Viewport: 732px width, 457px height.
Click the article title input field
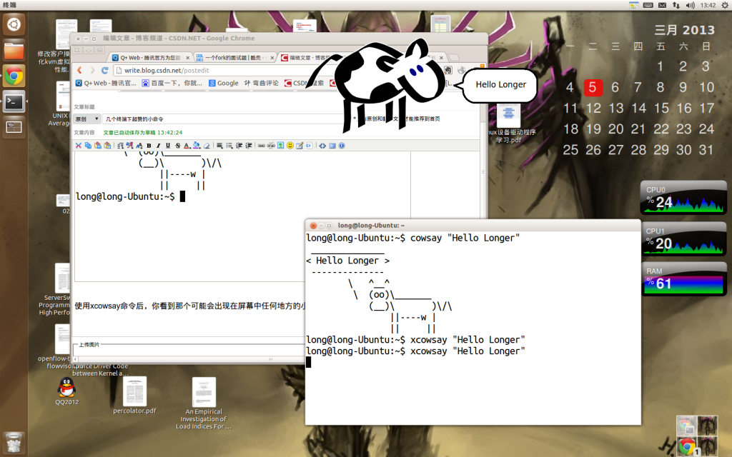pos(179,118)
